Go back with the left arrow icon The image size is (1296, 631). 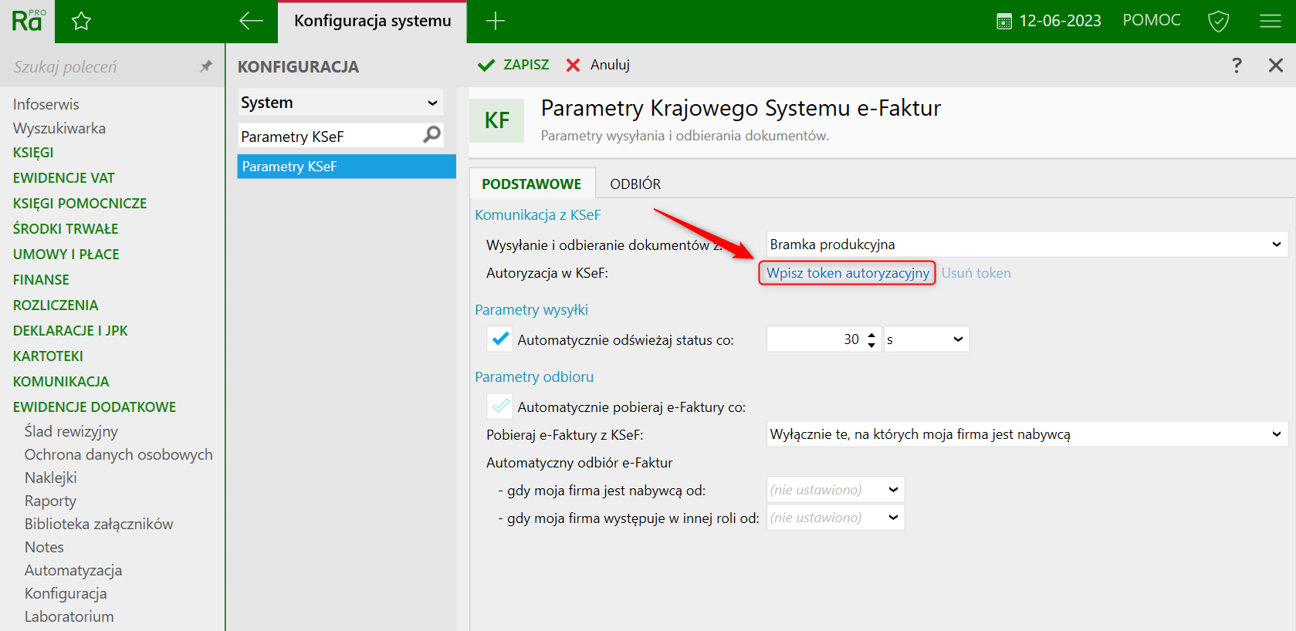tap(251, 21)
